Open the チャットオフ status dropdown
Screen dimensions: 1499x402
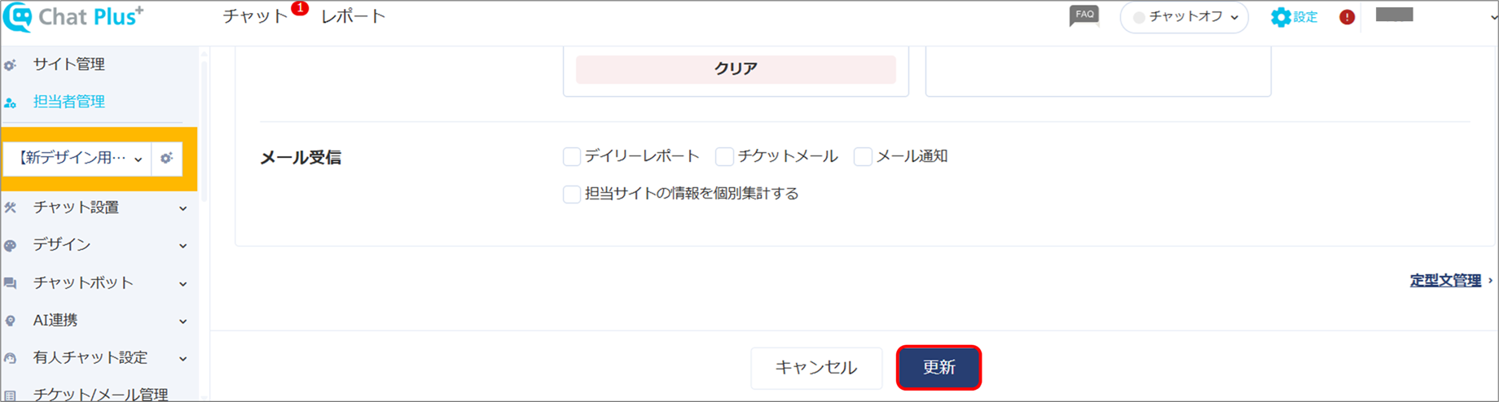click(x=1185, y=17)
